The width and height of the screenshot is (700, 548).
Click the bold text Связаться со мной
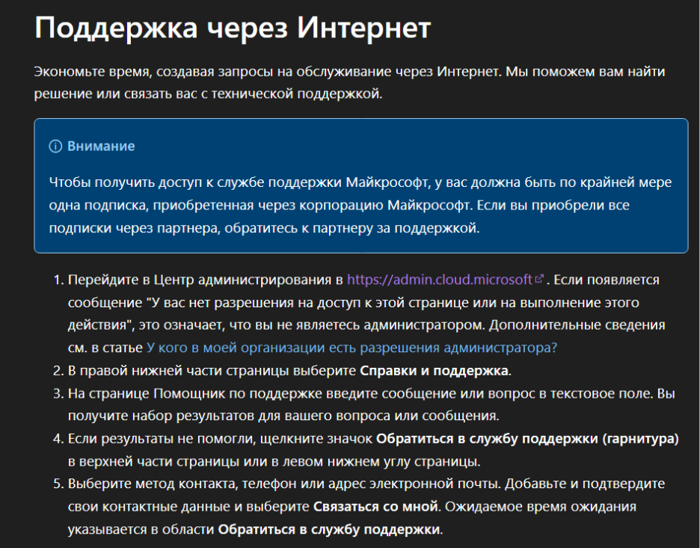point(375,507)
